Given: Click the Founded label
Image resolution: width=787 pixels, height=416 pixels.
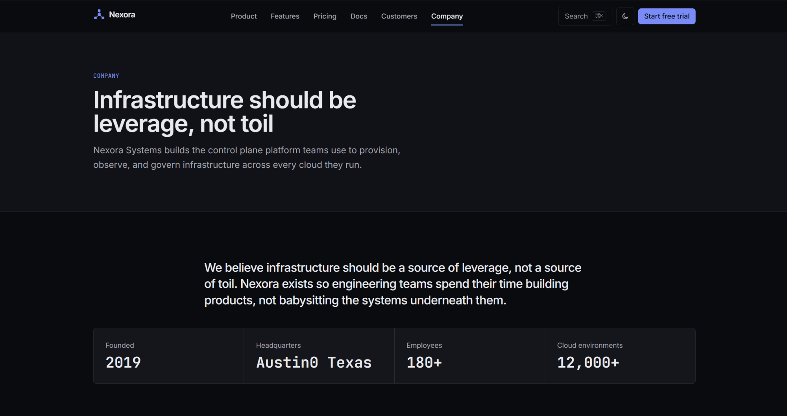Looking at the screenshot, I should pyautogui.click(x=120, y=345).
